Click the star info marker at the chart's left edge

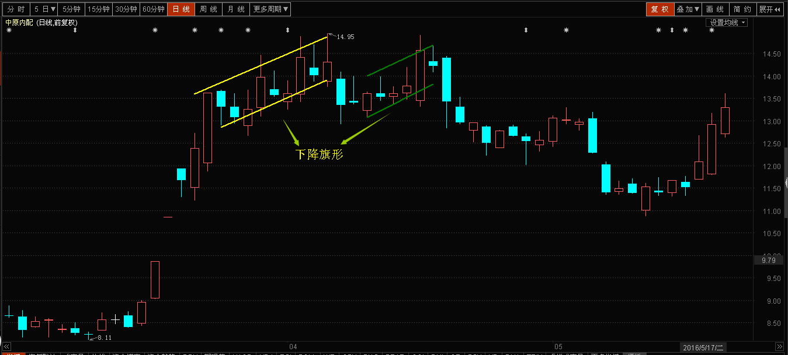click(x=9, y=30)
